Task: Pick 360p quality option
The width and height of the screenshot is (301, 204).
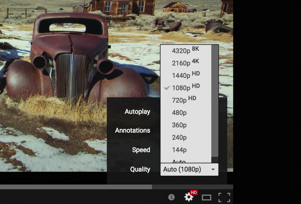Action: [x=179, y=125]
